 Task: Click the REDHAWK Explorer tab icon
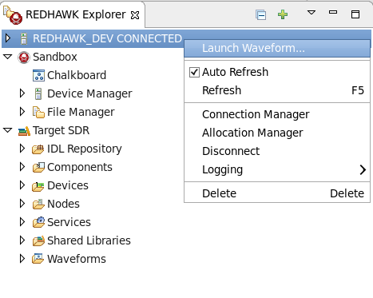[13, 15]
